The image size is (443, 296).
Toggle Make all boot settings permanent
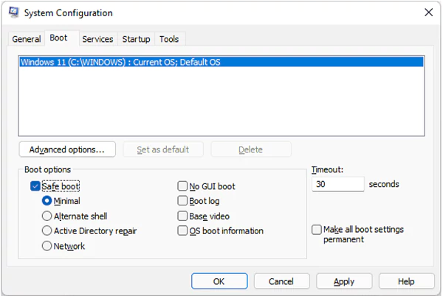(317, 230)
